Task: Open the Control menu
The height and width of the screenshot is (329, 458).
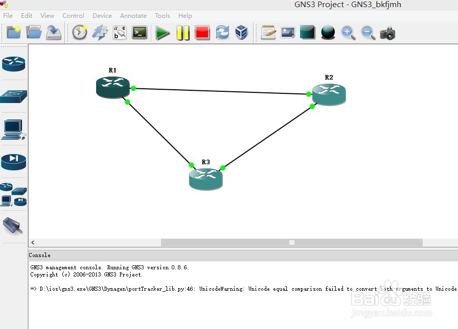Action: click(x=73, y=16)
